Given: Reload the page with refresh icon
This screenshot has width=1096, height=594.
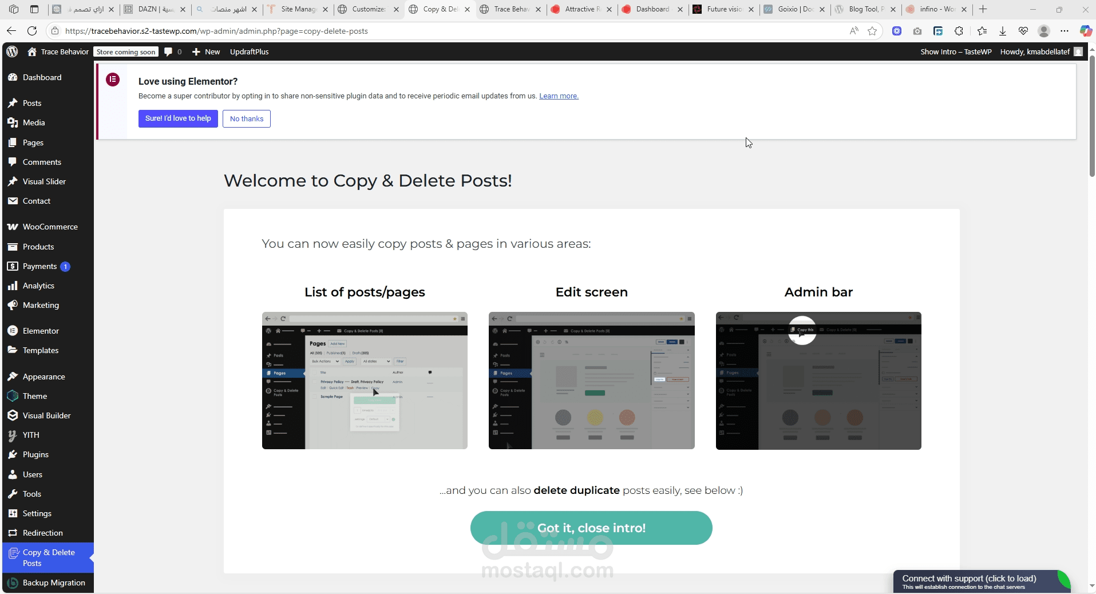Looking at the screenshot, I should coord(32,31).
